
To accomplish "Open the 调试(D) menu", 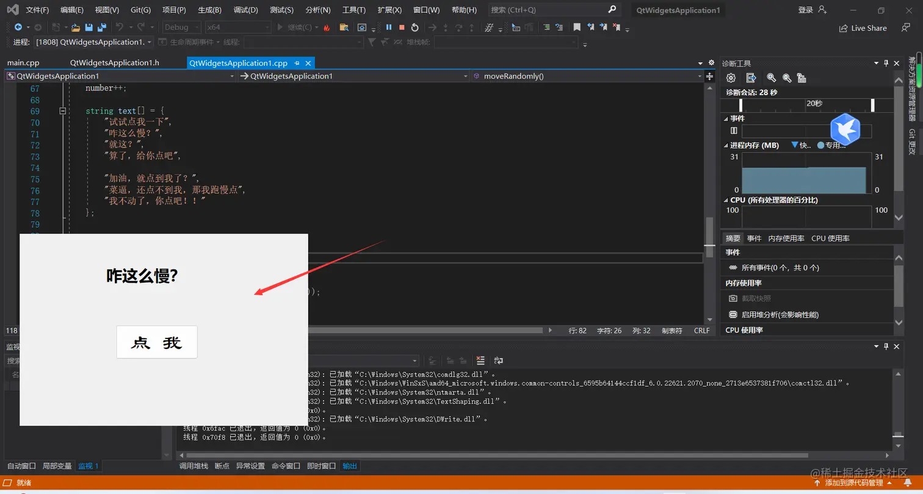I will [246, 10].
